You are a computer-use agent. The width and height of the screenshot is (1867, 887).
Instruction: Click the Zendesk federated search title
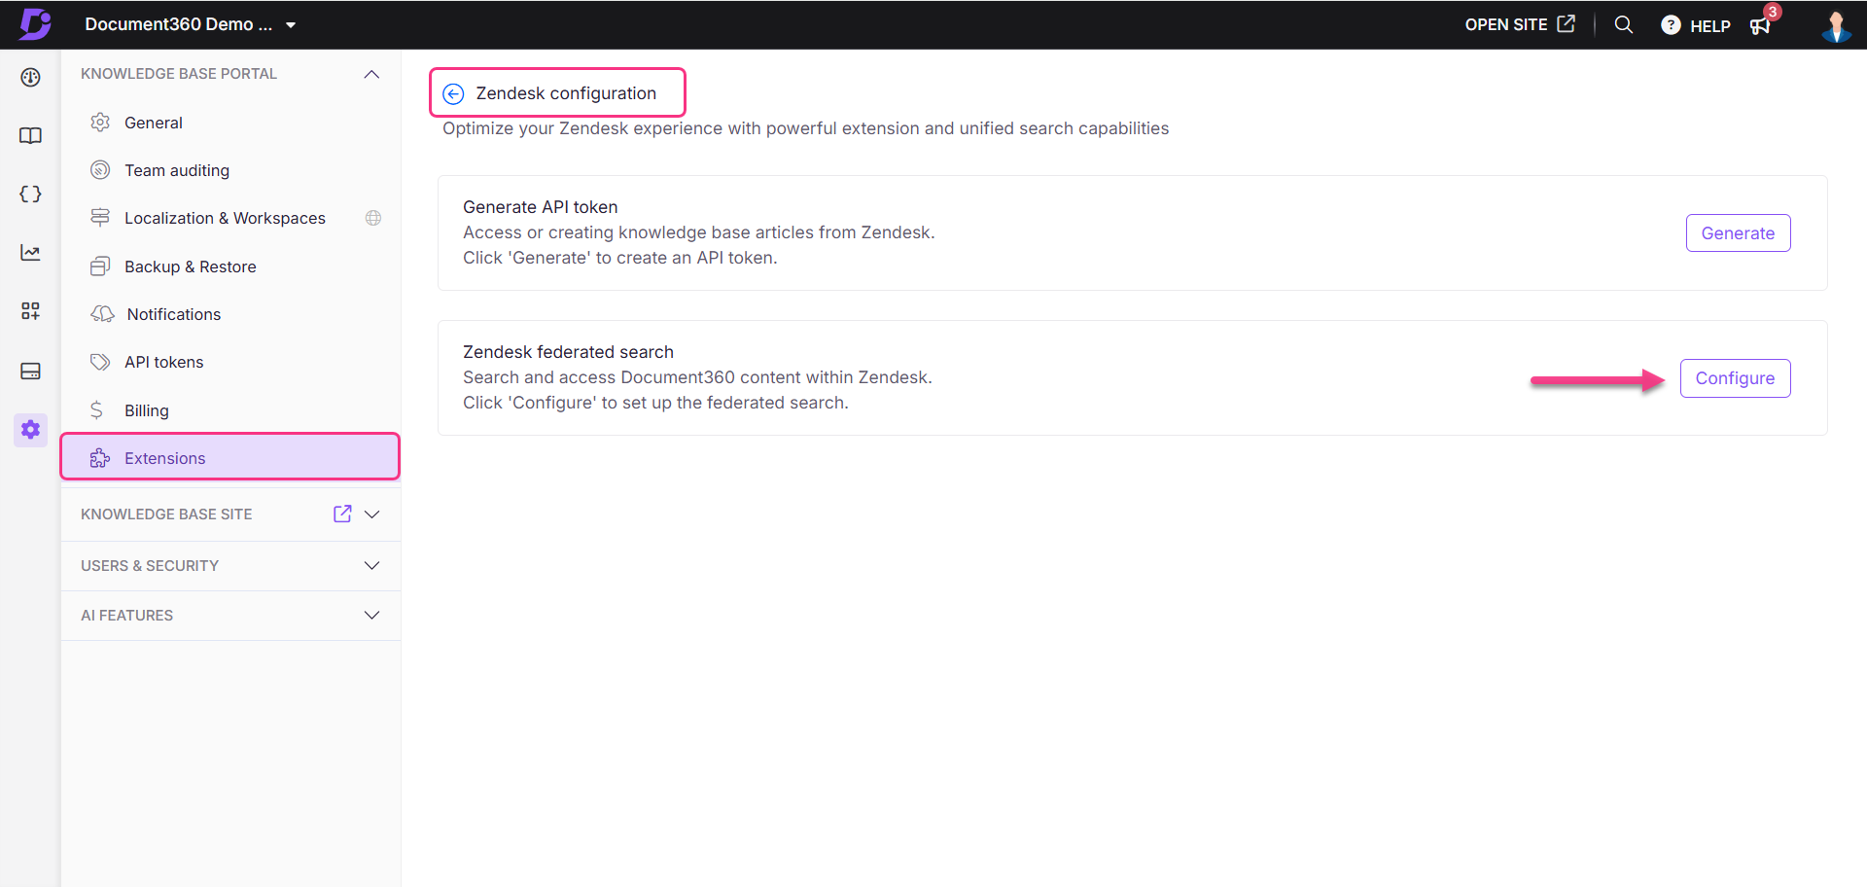pos(568,352)
